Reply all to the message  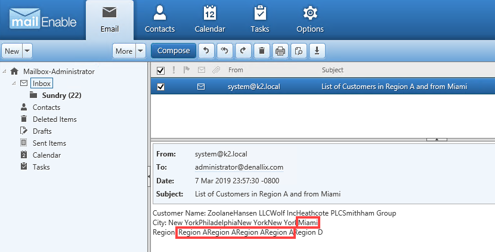pos(225,51)
